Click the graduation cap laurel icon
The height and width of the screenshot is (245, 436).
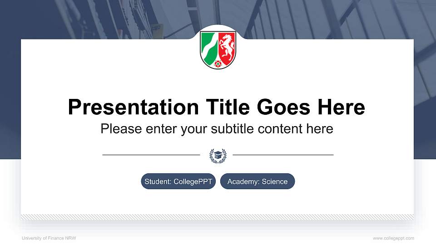click(x=218, y=155)
